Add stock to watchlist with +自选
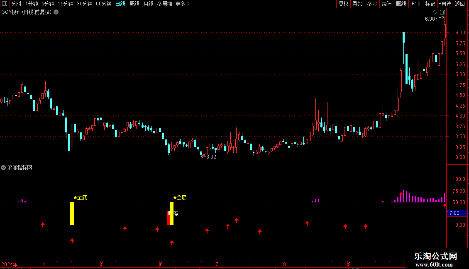Image resolution: width=469 pixels, height=269 pixels. (x=445, y=4)
